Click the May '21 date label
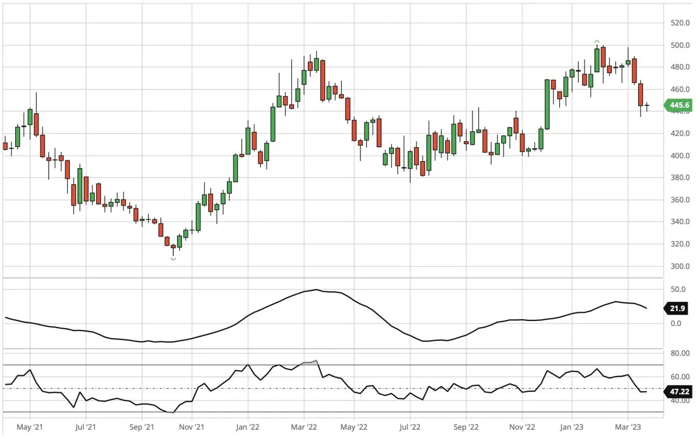Viewport: 700px width, 439px height. (x=30, y=427)
